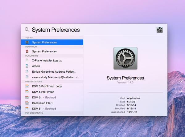Click the gear icon beside Top Hit result

27,42
